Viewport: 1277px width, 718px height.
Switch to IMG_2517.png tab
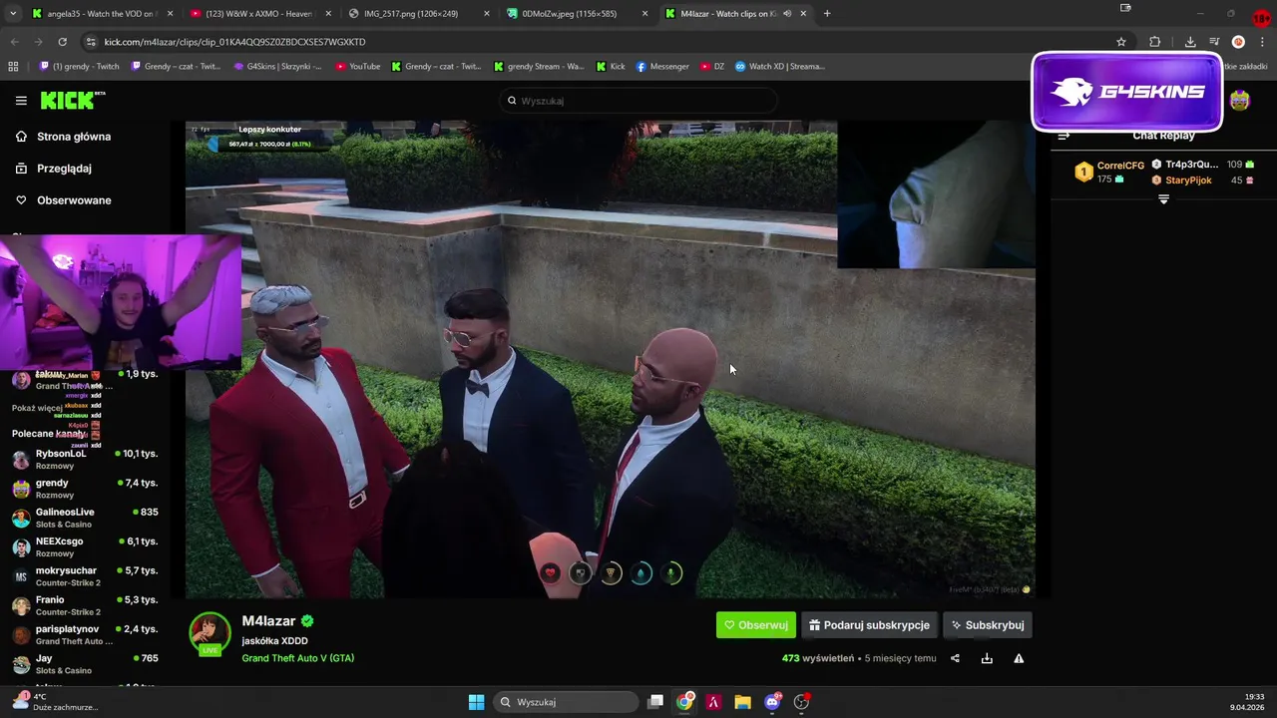point(419,14)
